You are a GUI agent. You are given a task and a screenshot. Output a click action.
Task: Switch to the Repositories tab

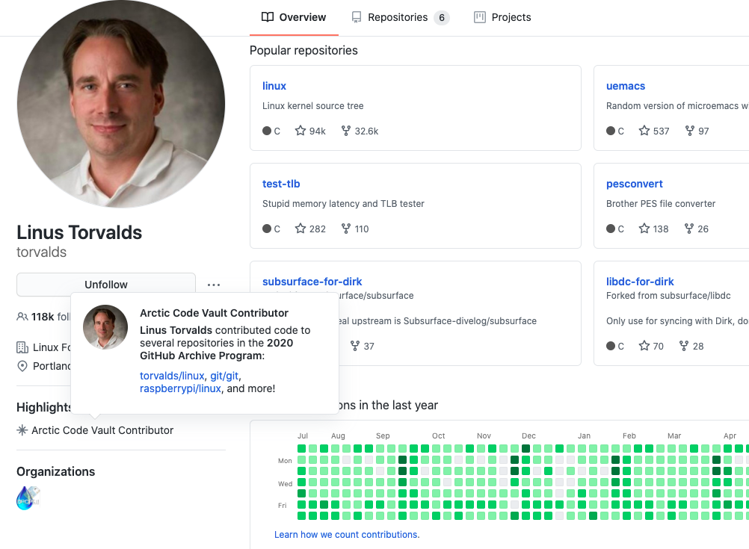pos(399,17)
